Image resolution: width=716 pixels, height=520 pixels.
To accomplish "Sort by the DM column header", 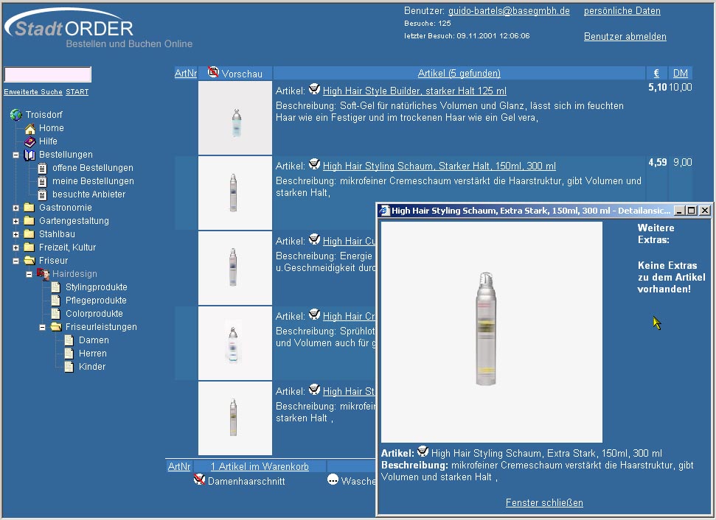I will 680,73.
